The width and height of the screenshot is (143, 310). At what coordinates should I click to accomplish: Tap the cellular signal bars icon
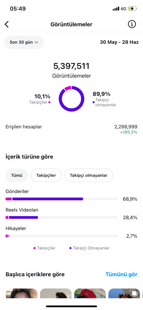click(x=116, y=9)
